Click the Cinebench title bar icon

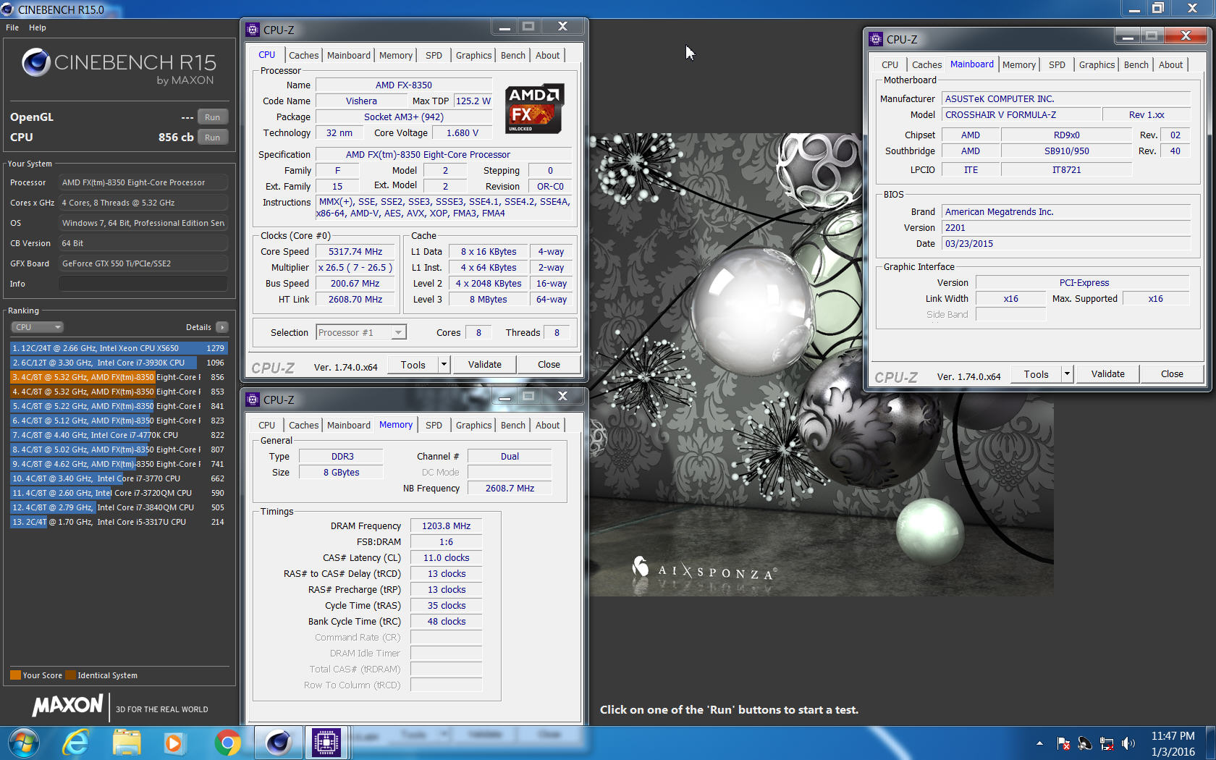click(7, 9)
